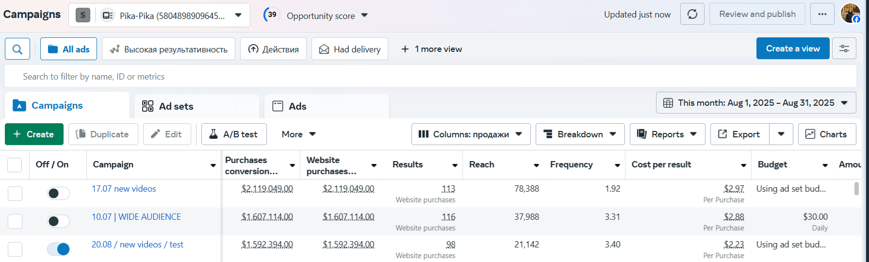Expand the Columns: продажи dropdown
869x262 pixels.
(470, 134)
